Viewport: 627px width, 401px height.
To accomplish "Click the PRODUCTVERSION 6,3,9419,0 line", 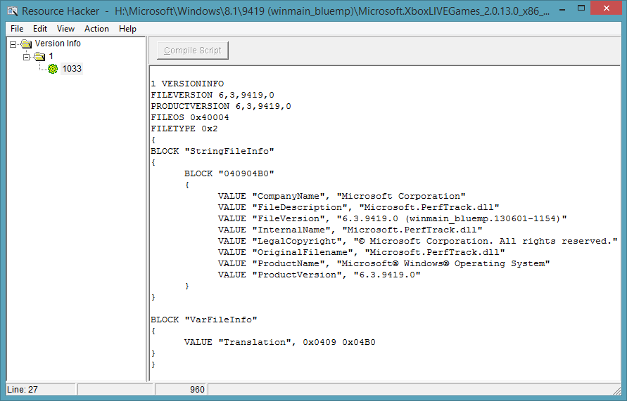I will click(x=221, y=106).
